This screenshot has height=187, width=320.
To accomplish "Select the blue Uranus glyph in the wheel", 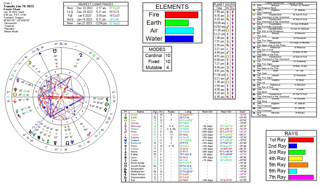I will pyautogui.click(x=72, y=142).
